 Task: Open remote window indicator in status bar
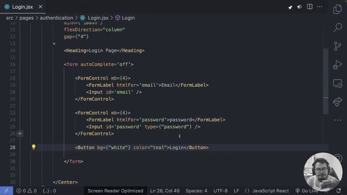click(x=7, y=191)
